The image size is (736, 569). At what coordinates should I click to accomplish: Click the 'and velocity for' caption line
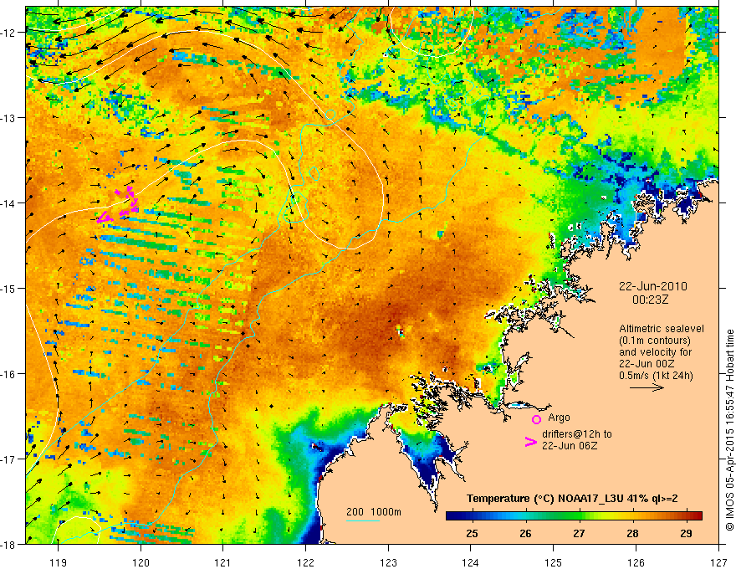point(655,352)
